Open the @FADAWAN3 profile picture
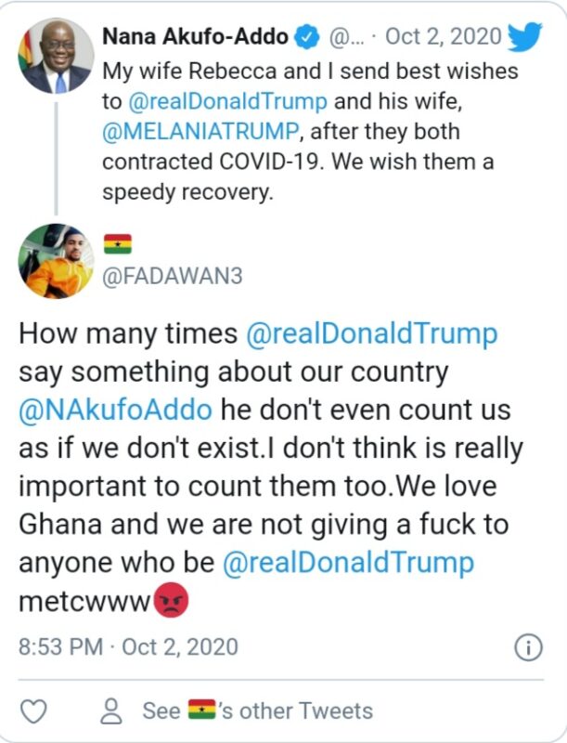The image size is (567, 743). coord(56,261)
